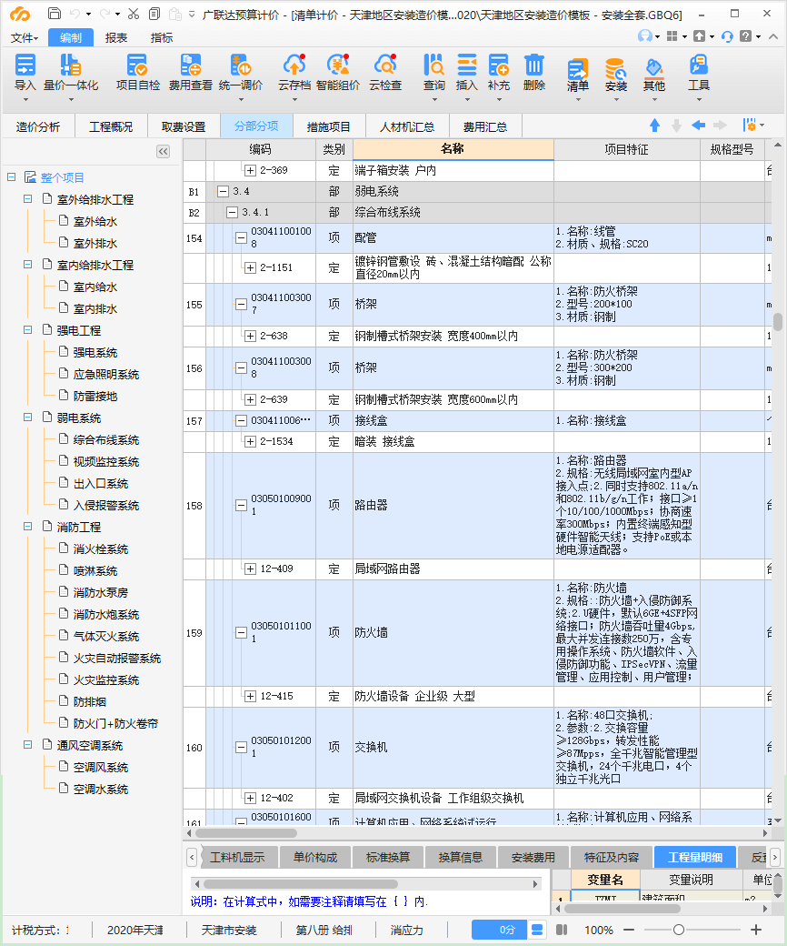Collapse the 消防工程 tree node
787x946 pixels.
click(27, 527)
